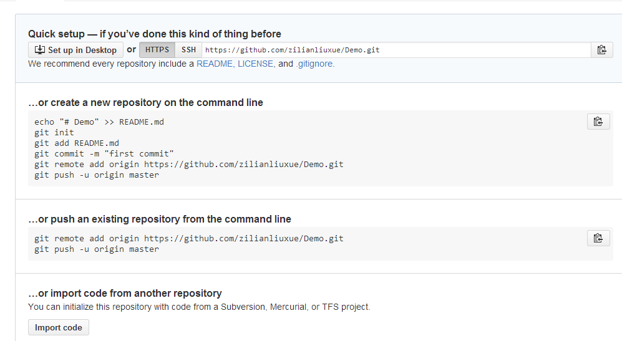
Task: Click git push line in push-existing section
Action: 97,249
